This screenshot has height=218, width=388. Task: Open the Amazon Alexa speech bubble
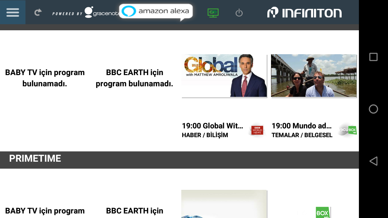(x=156, y=12)
